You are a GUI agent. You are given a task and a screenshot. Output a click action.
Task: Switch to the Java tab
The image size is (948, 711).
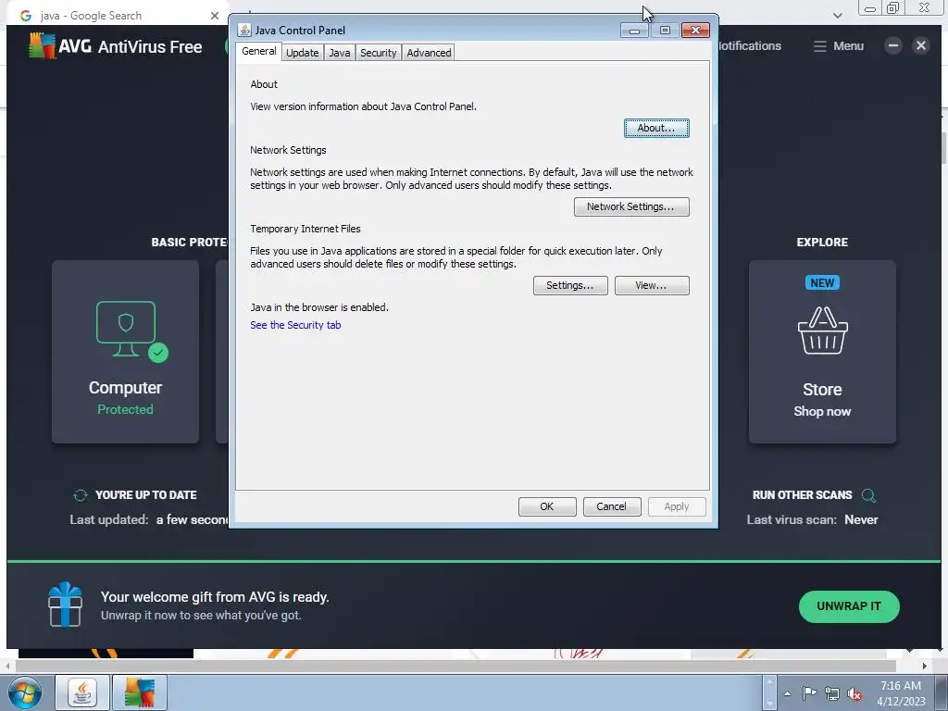pyautogui.click(x=339, y=53)
